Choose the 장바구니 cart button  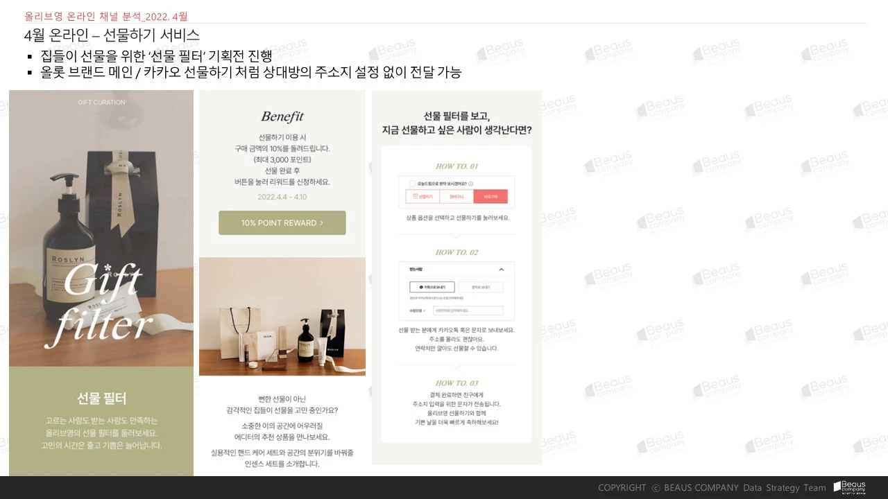[x=456, y=197]
